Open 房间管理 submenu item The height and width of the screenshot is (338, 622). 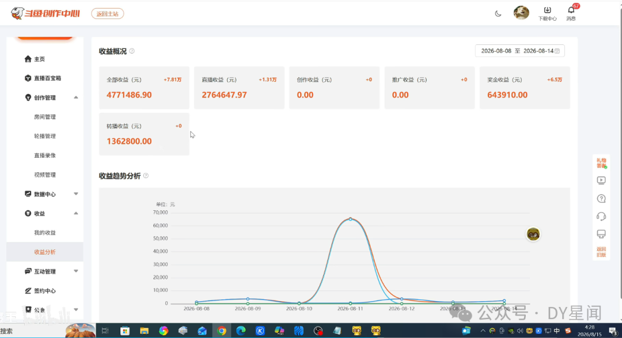[45, 117]
